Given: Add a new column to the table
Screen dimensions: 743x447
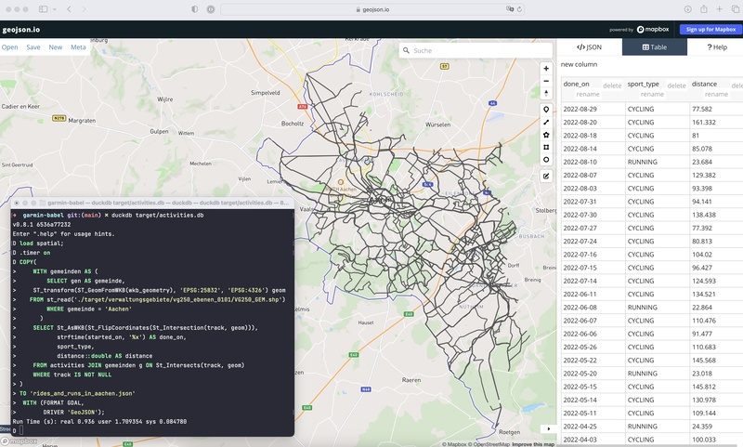Looking at the screenshot, I should coord(579,64).
